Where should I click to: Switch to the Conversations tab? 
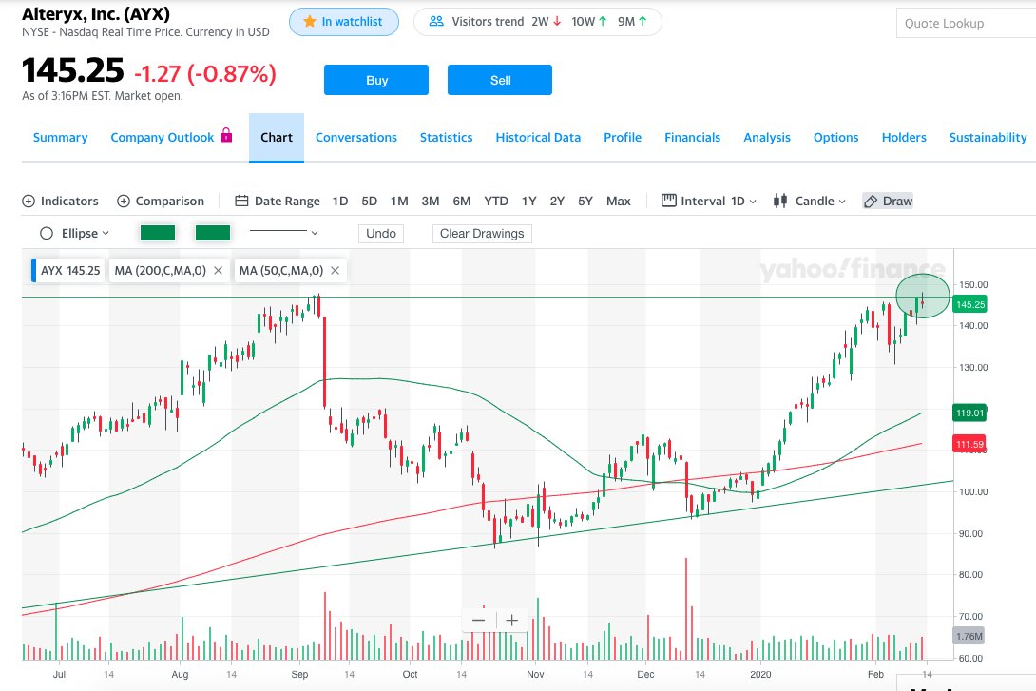356,138
